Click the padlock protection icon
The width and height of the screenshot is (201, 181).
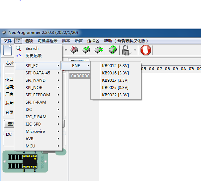[126, 50]
